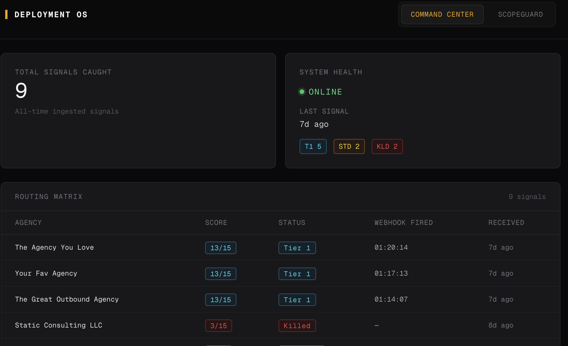
Task: Click webhook time 01:17:13
Action: click(391, 273)
